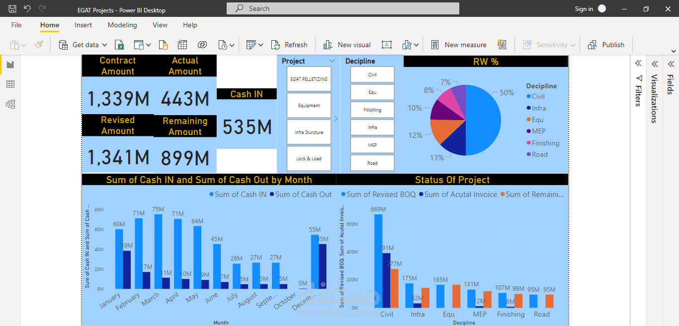Toggle the Equipment project slicer button
Viewport: 679px width, 326px height.
coord(309,106)
